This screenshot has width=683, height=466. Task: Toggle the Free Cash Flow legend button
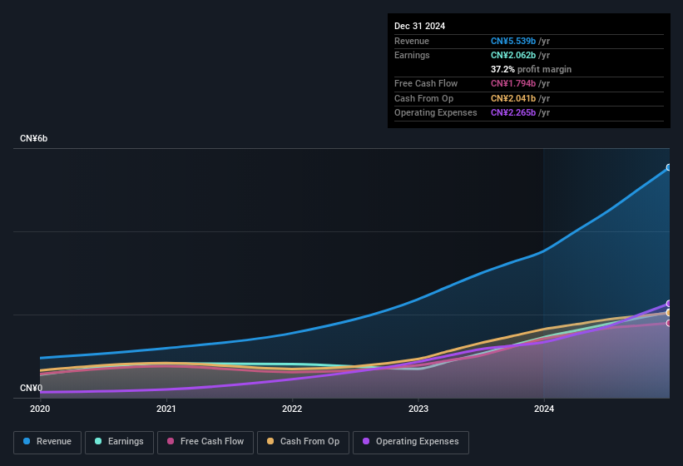click(x=205, y=442)
